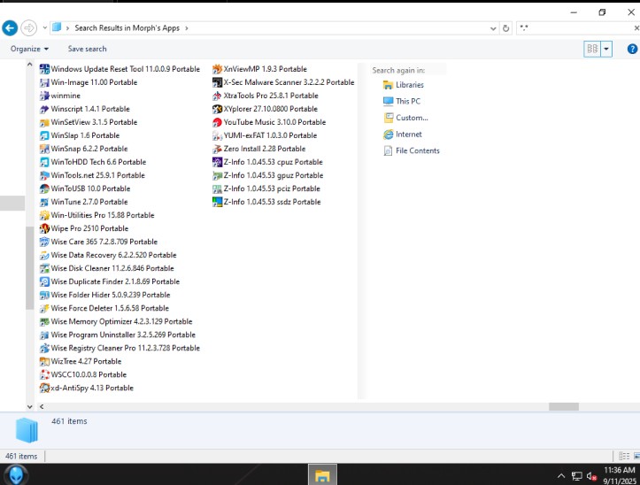This screenshot has width=640, height=485.
Task: Click the horizontal scrollbar left arrow
Action: click(42, 406)
